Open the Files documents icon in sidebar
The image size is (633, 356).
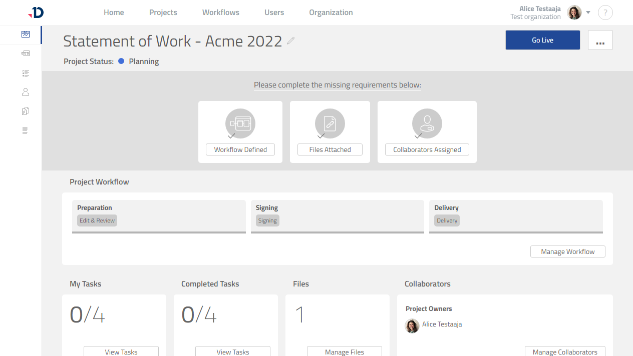point(25,110)
